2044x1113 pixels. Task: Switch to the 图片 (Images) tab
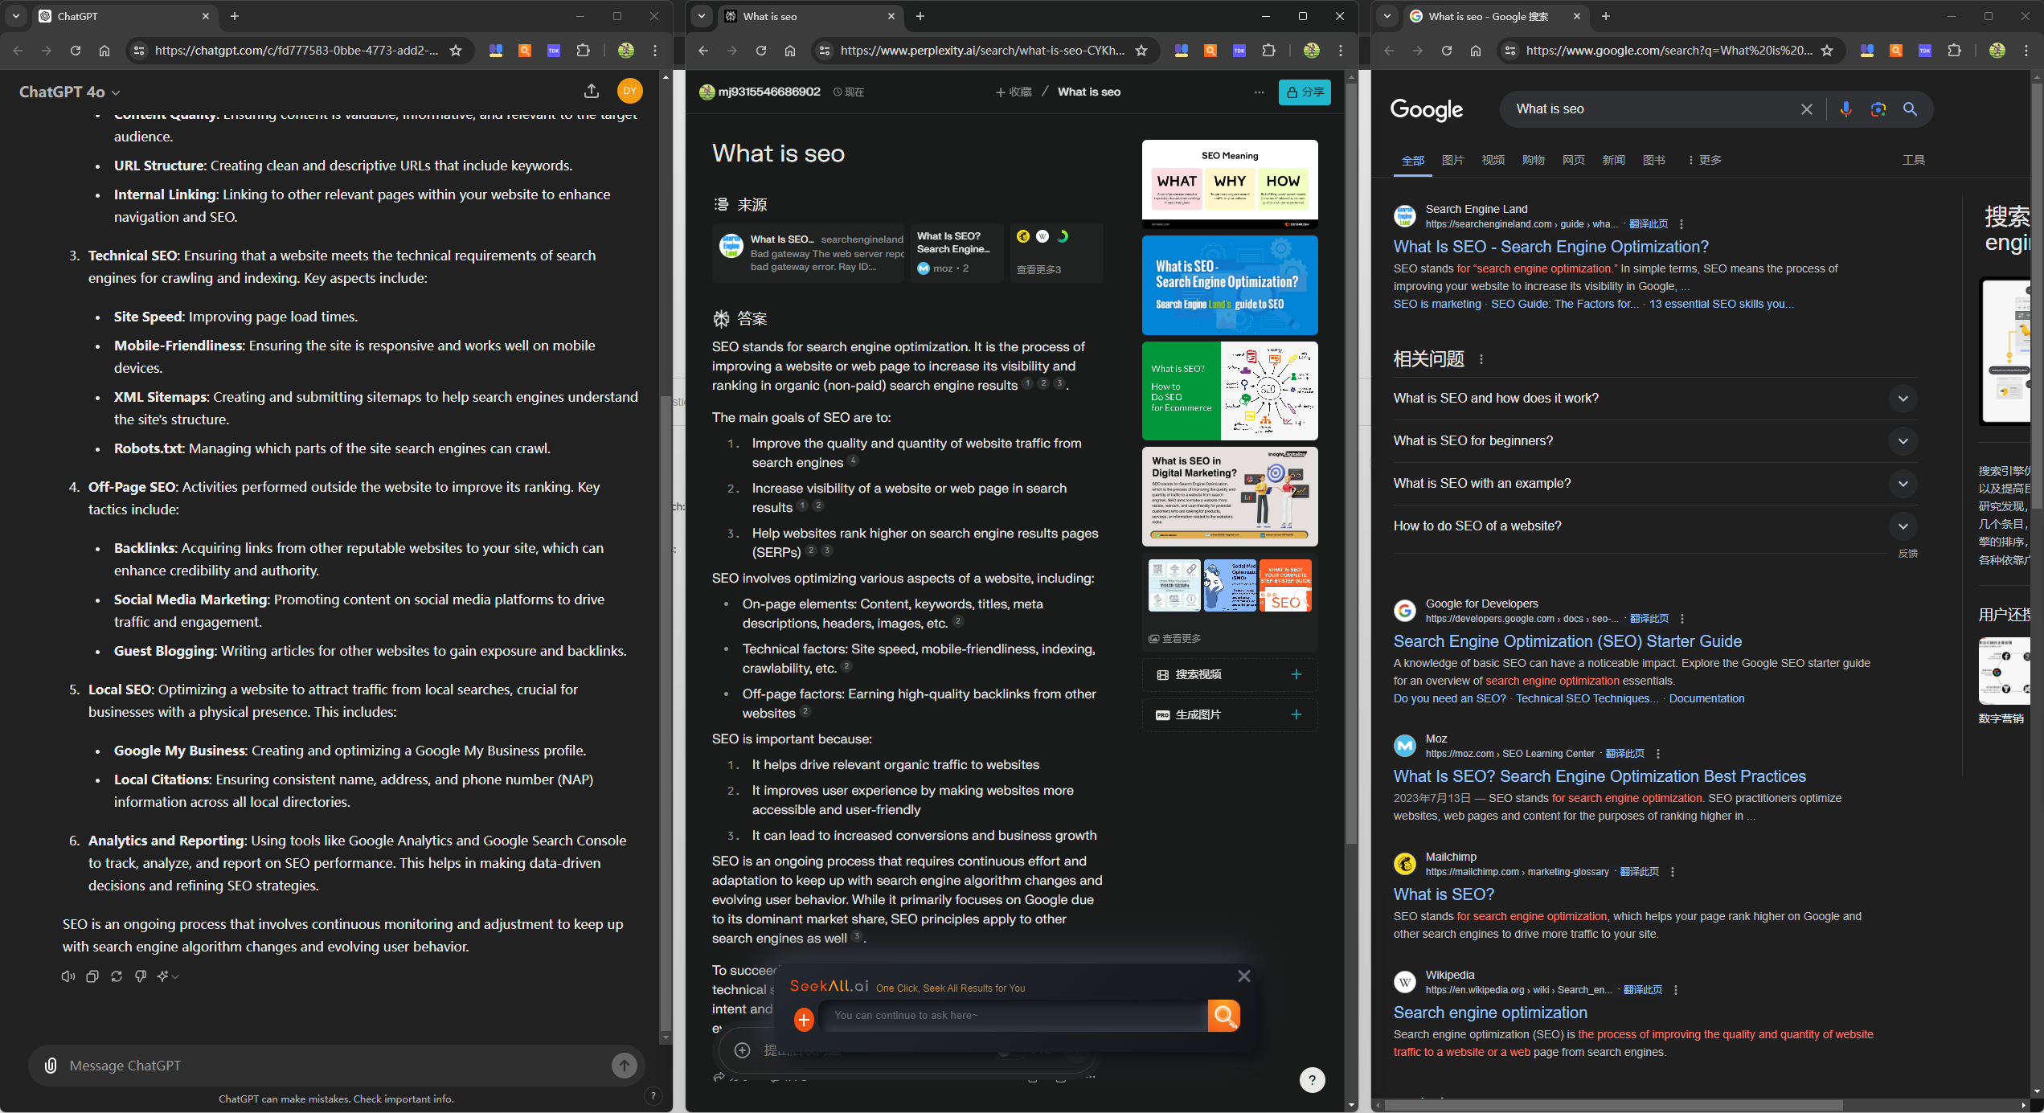coord(1453,160)
